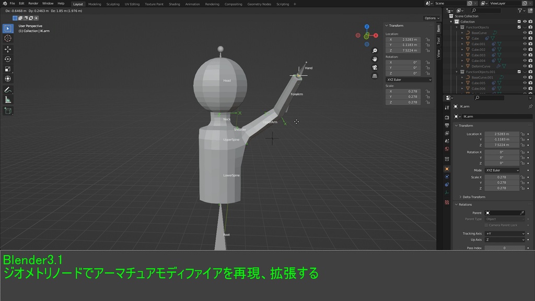Select the Scale tool
The image size is (535, 301).
[8, 69]
